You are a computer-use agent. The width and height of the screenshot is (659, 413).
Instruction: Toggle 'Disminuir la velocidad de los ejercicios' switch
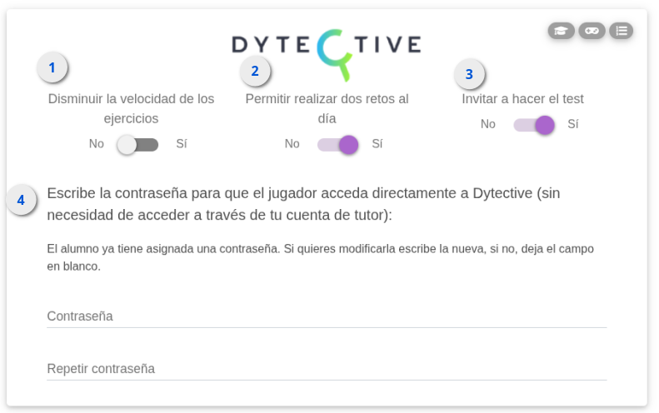click(x=137, y=145)
